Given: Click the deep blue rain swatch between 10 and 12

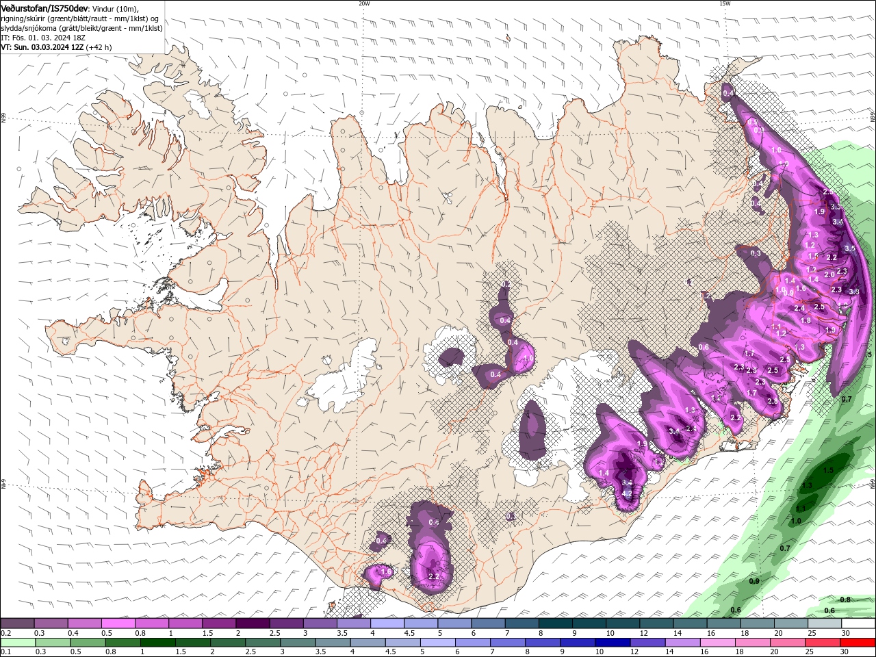Looking at the screenshot, I should [613, 643].
